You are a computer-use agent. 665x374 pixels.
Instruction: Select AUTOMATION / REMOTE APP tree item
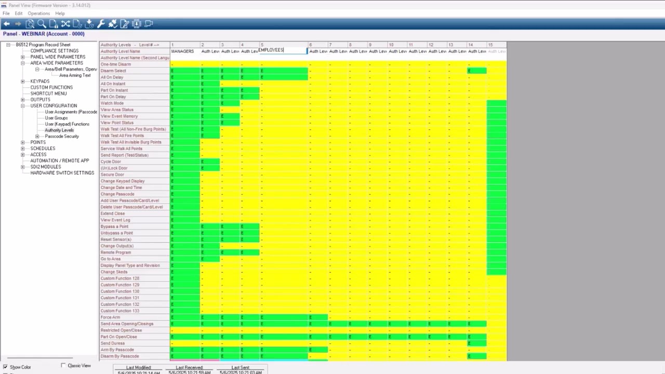point(60,161)
